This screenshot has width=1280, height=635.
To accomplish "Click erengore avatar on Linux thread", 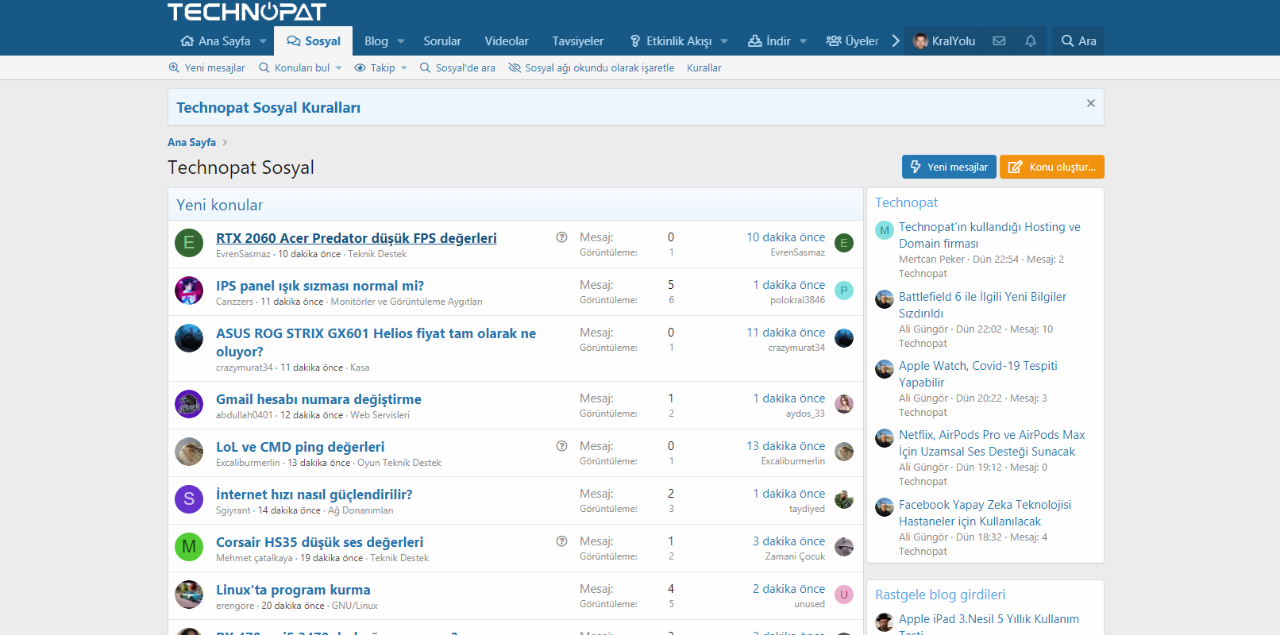I will pos(189,595).
